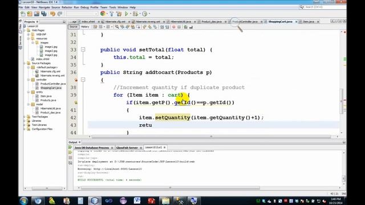Expand the Test Packages tree node

point(25,117)
